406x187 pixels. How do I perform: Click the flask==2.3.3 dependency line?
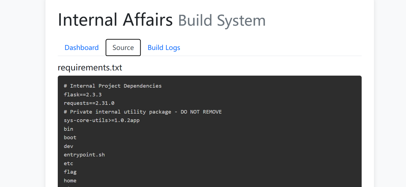[x=83, y=95]
